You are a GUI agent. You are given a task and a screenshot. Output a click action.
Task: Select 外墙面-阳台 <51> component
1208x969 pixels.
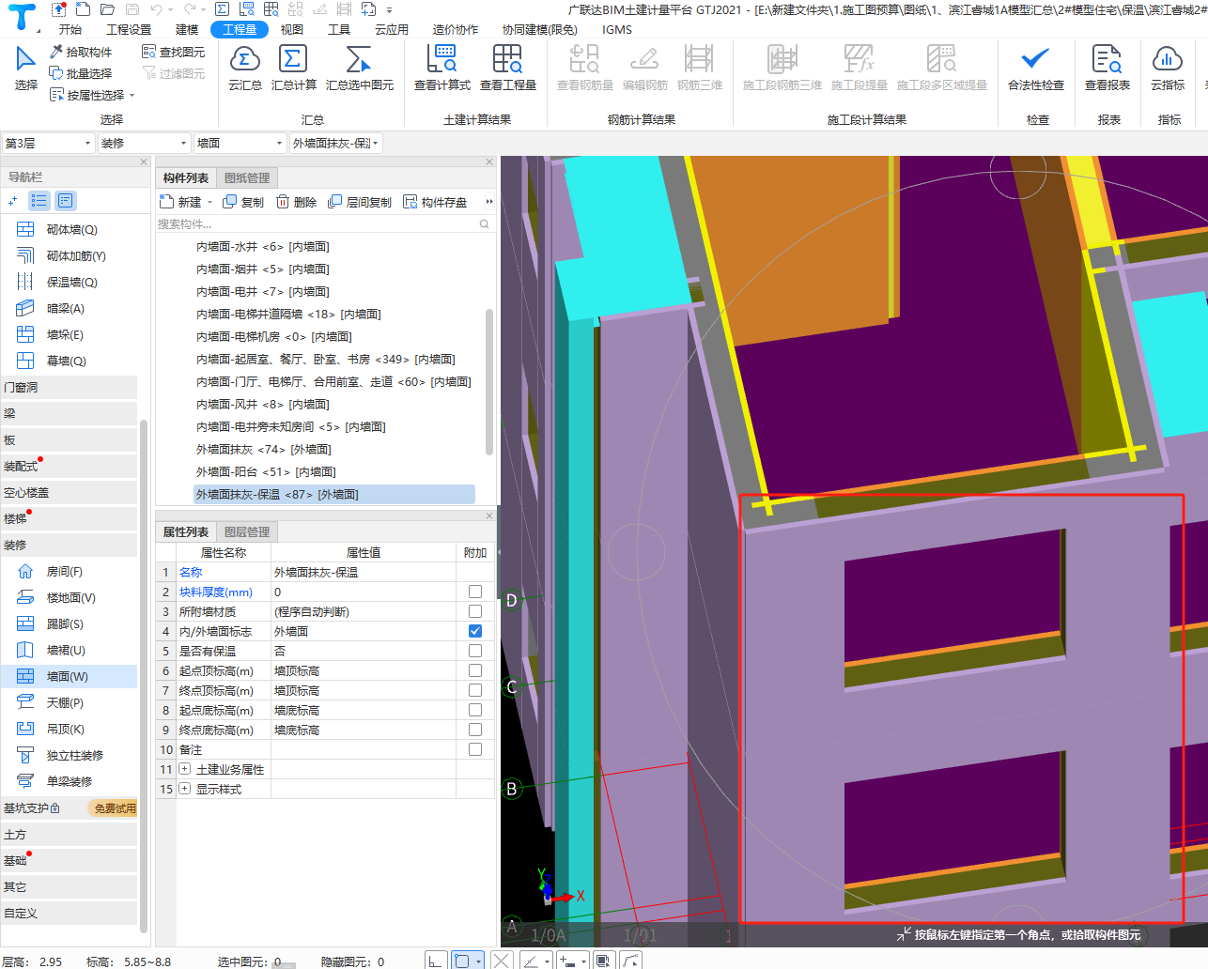(266, 471)
